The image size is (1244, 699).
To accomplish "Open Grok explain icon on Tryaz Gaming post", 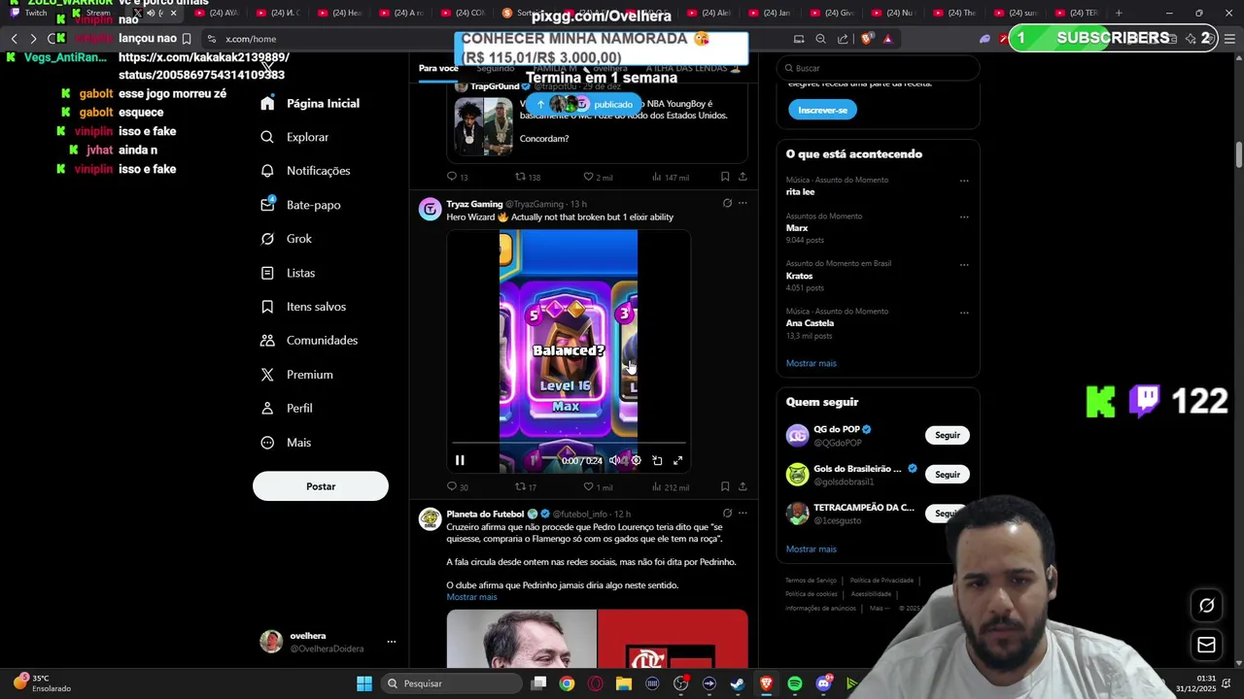I will tap(727, 204).
